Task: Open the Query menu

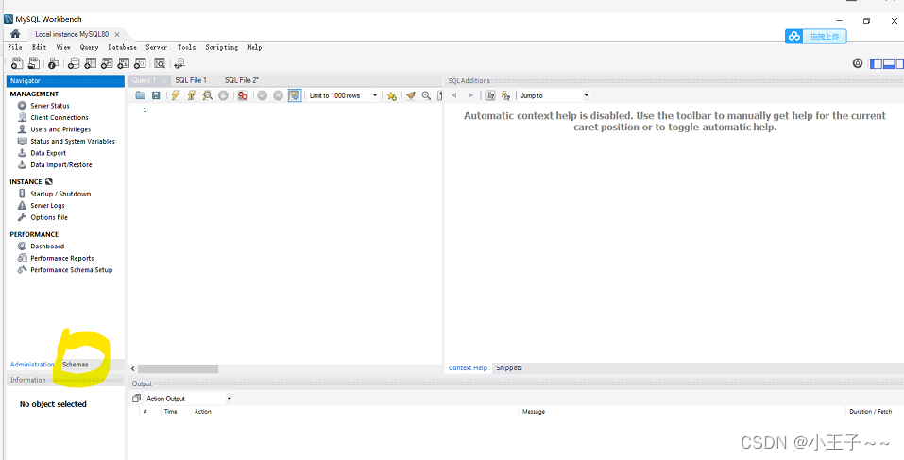Action: [90, 47]
